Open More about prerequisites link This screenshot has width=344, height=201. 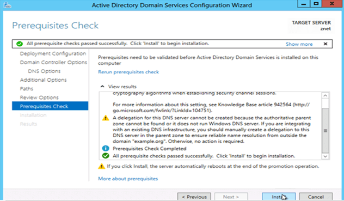click(128, 179)
